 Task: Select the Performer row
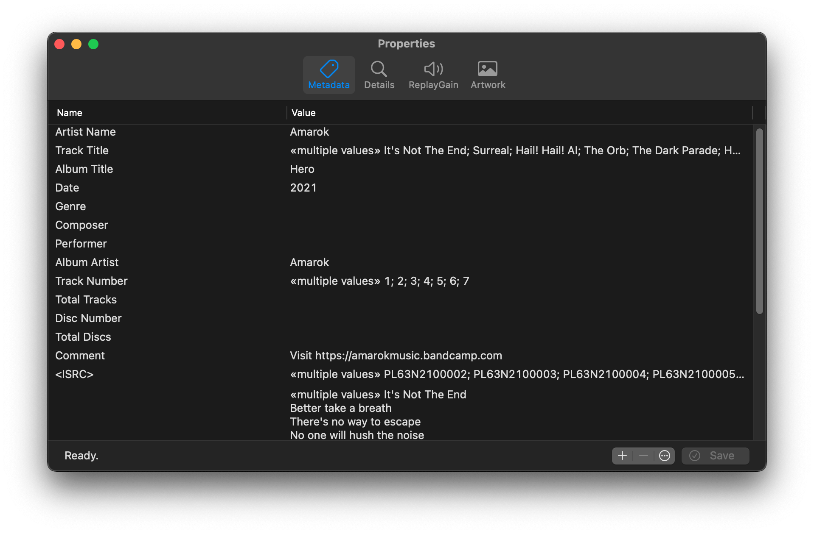pyautogui.click(x=400, y=244)
